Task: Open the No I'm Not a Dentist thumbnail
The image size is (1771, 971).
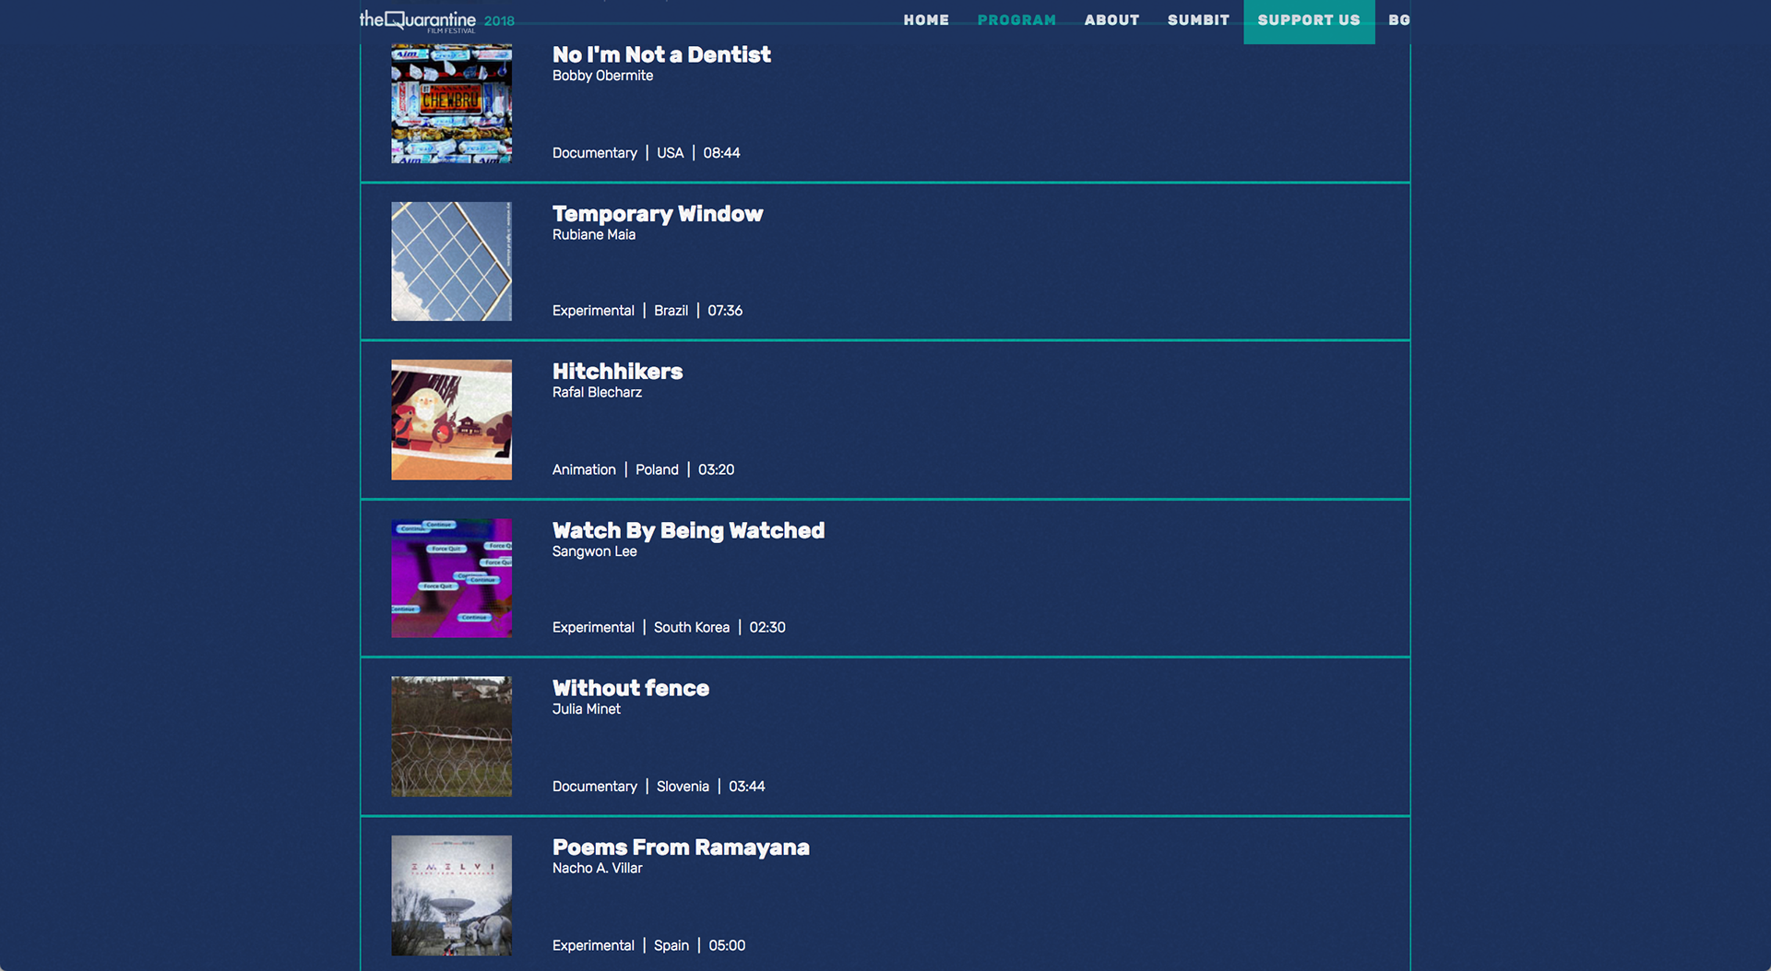Action: (x=451, y=103)
